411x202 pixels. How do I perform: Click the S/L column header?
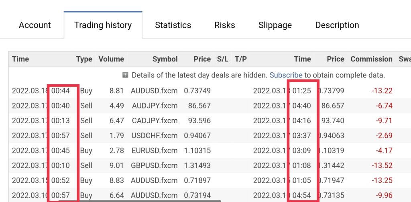click(x=222, y=59)
